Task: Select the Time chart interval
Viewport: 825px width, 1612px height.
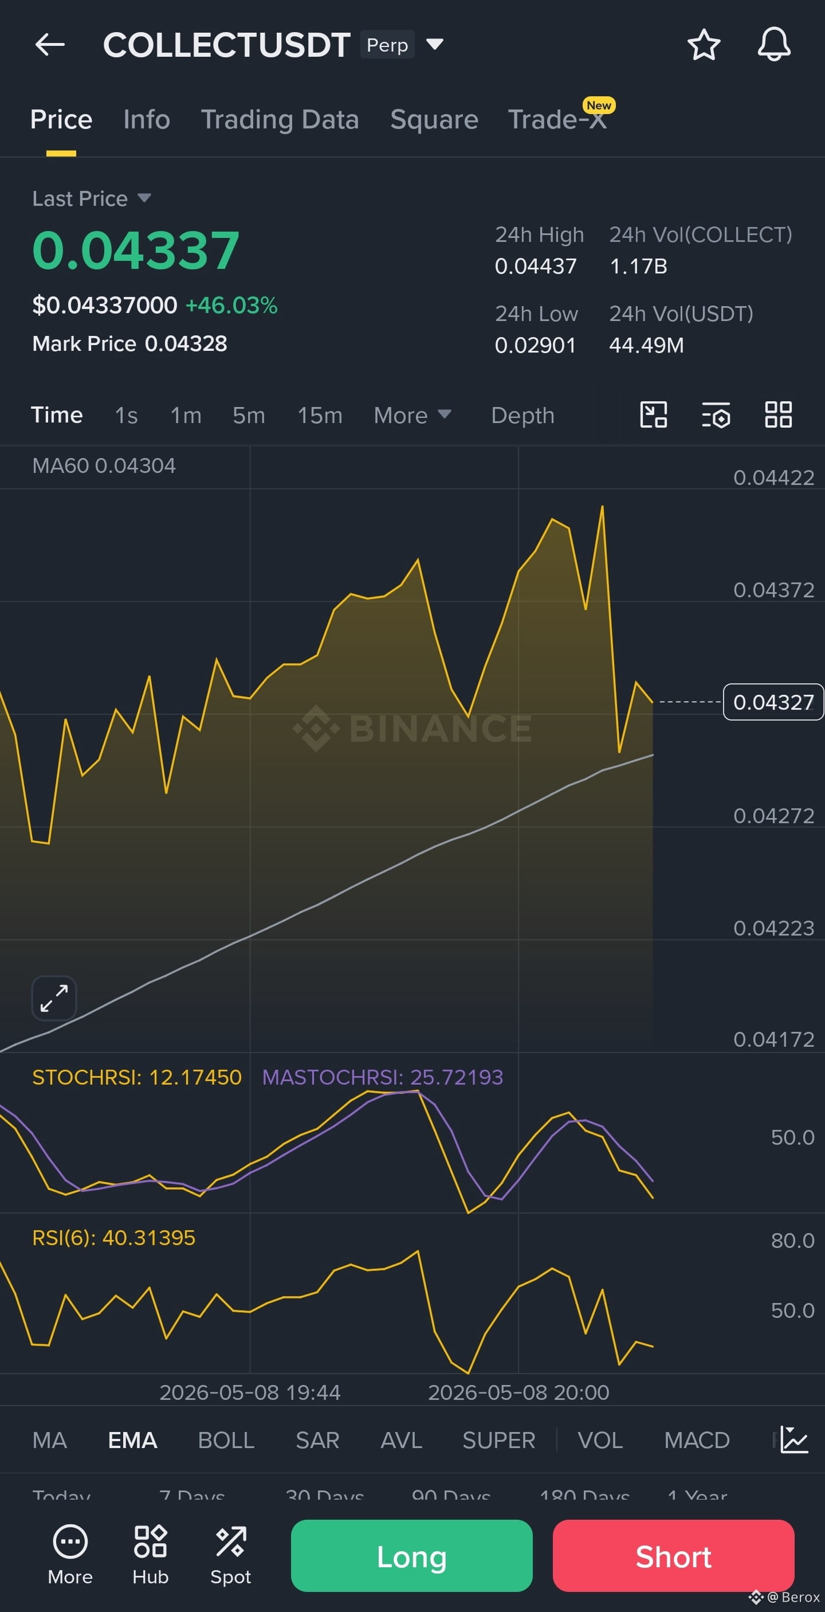Action: (57, 415)
